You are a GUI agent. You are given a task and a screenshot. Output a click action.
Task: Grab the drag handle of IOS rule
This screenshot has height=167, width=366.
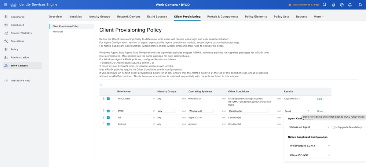click(103, 117)
